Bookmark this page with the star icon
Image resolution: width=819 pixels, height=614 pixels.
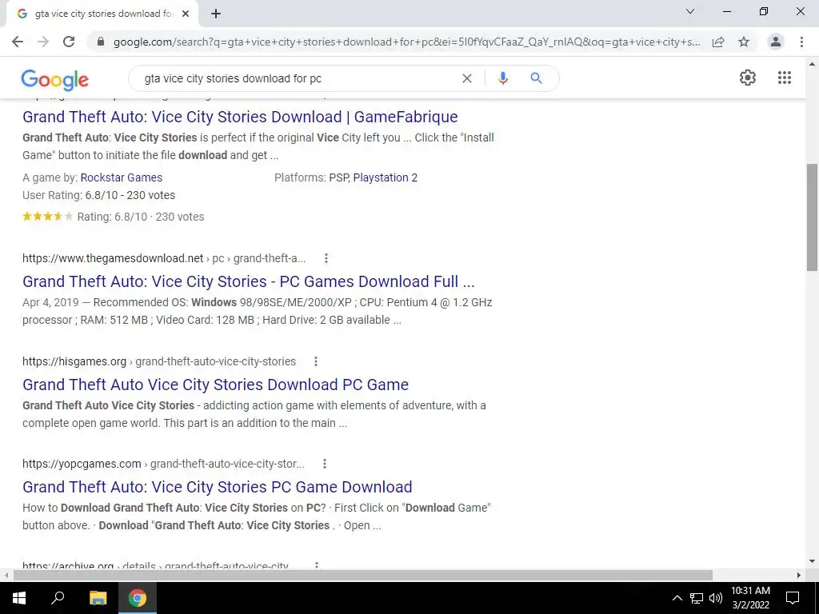[x=744, y=42]
